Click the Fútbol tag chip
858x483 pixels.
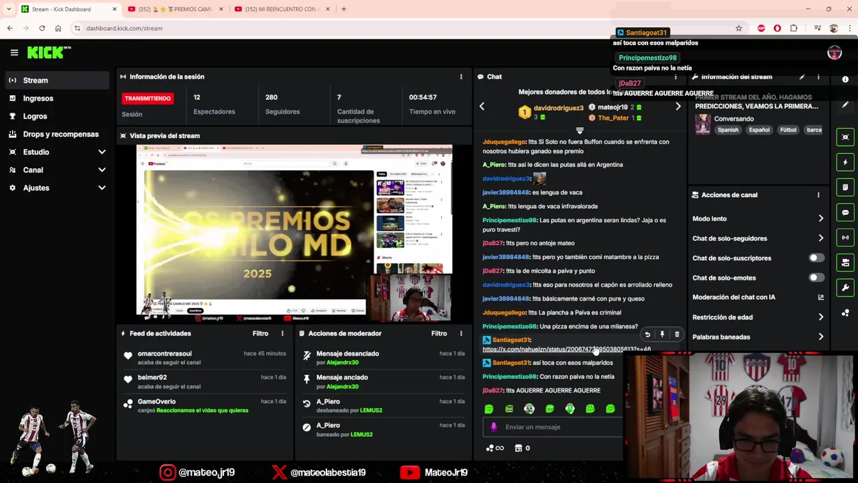point(788,130)
